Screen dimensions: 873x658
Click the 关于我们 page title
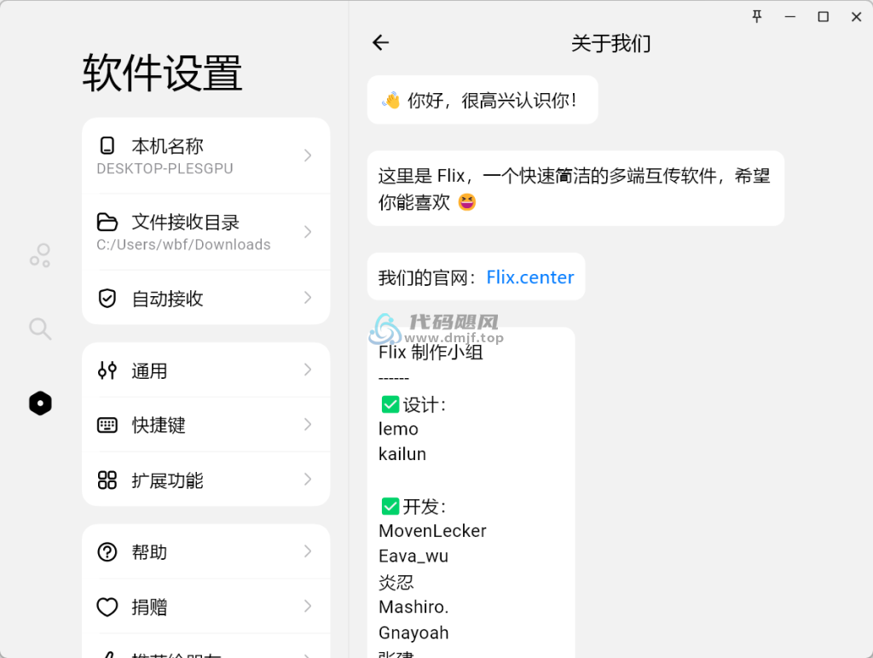coord(610,43)
